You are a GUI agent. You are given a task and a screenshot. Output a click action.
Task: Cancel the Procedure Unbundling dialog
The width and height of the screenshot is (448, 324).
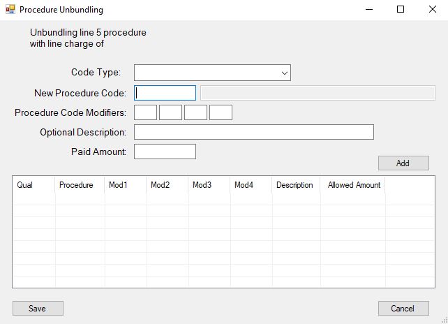(403, 308)
